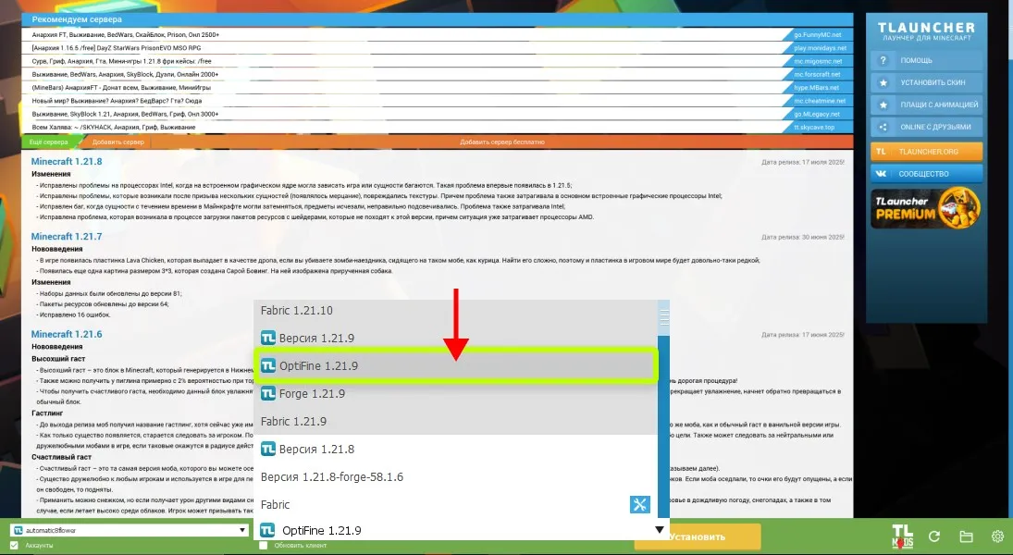Click server address go.MLegacy.net

(817, 114)
